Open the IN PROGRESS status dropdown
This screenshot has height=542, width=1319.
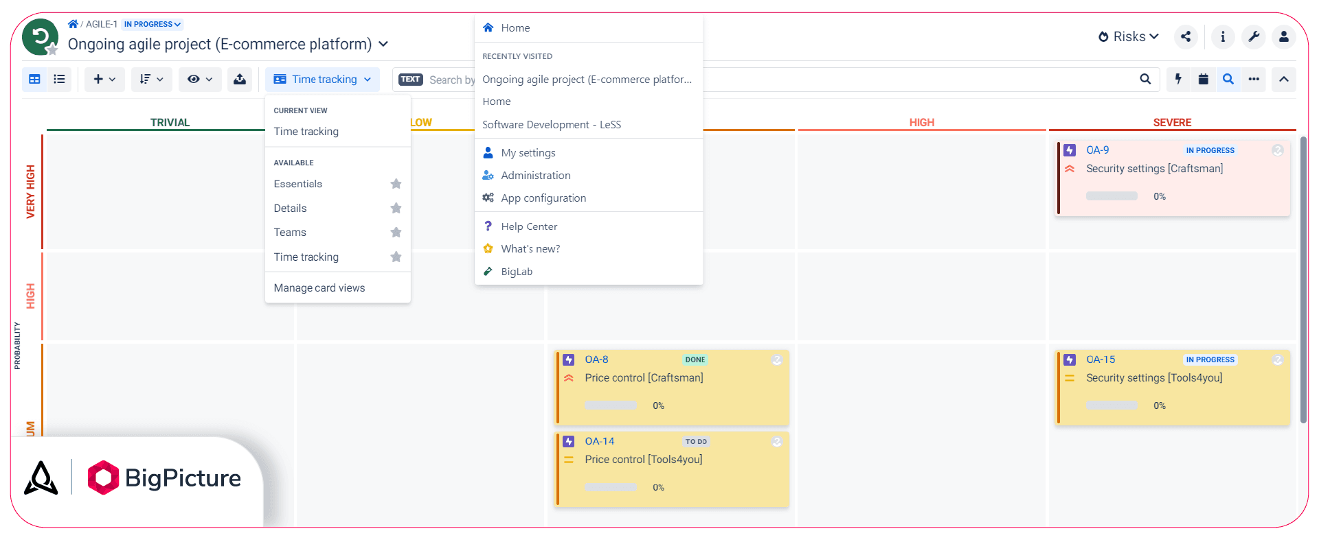click(x=153, y=24)
